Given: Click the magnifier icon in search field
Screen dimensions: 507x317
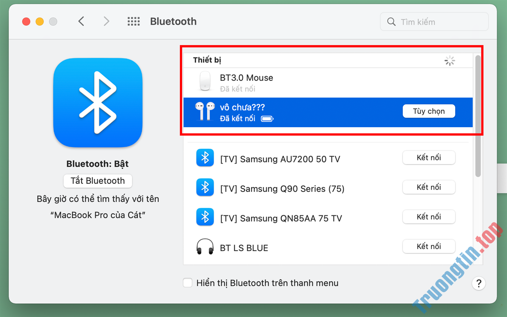Looking at the screenshot, I should coord(391,22).
